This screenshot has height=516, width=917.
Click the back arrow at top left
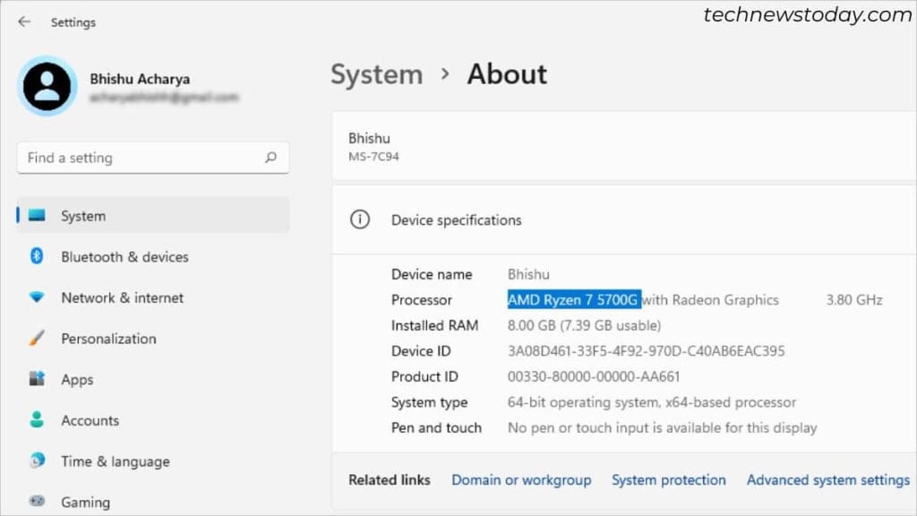pyautogui.click(x=24, y=21)
